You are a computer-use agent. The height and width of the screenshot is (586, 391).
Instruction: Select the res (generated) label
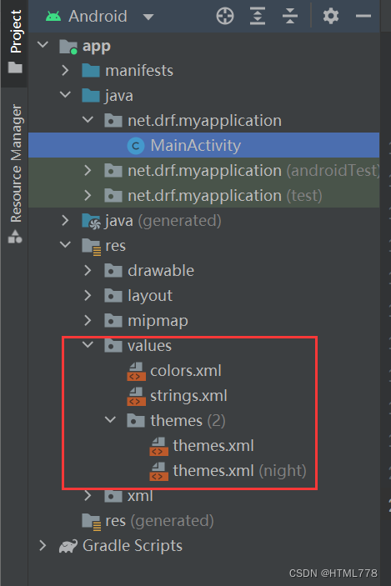click(x=159, y=521)
